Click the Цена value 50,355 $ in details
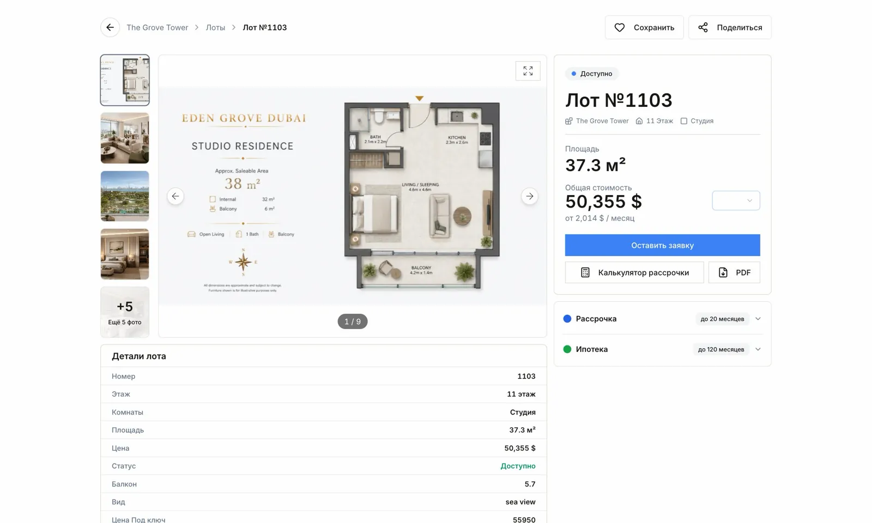 pos(520,448)
